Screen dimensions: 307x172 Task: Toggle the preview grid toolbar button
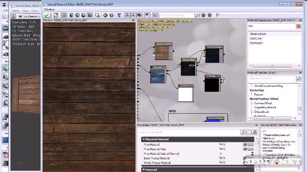[64, 15]
